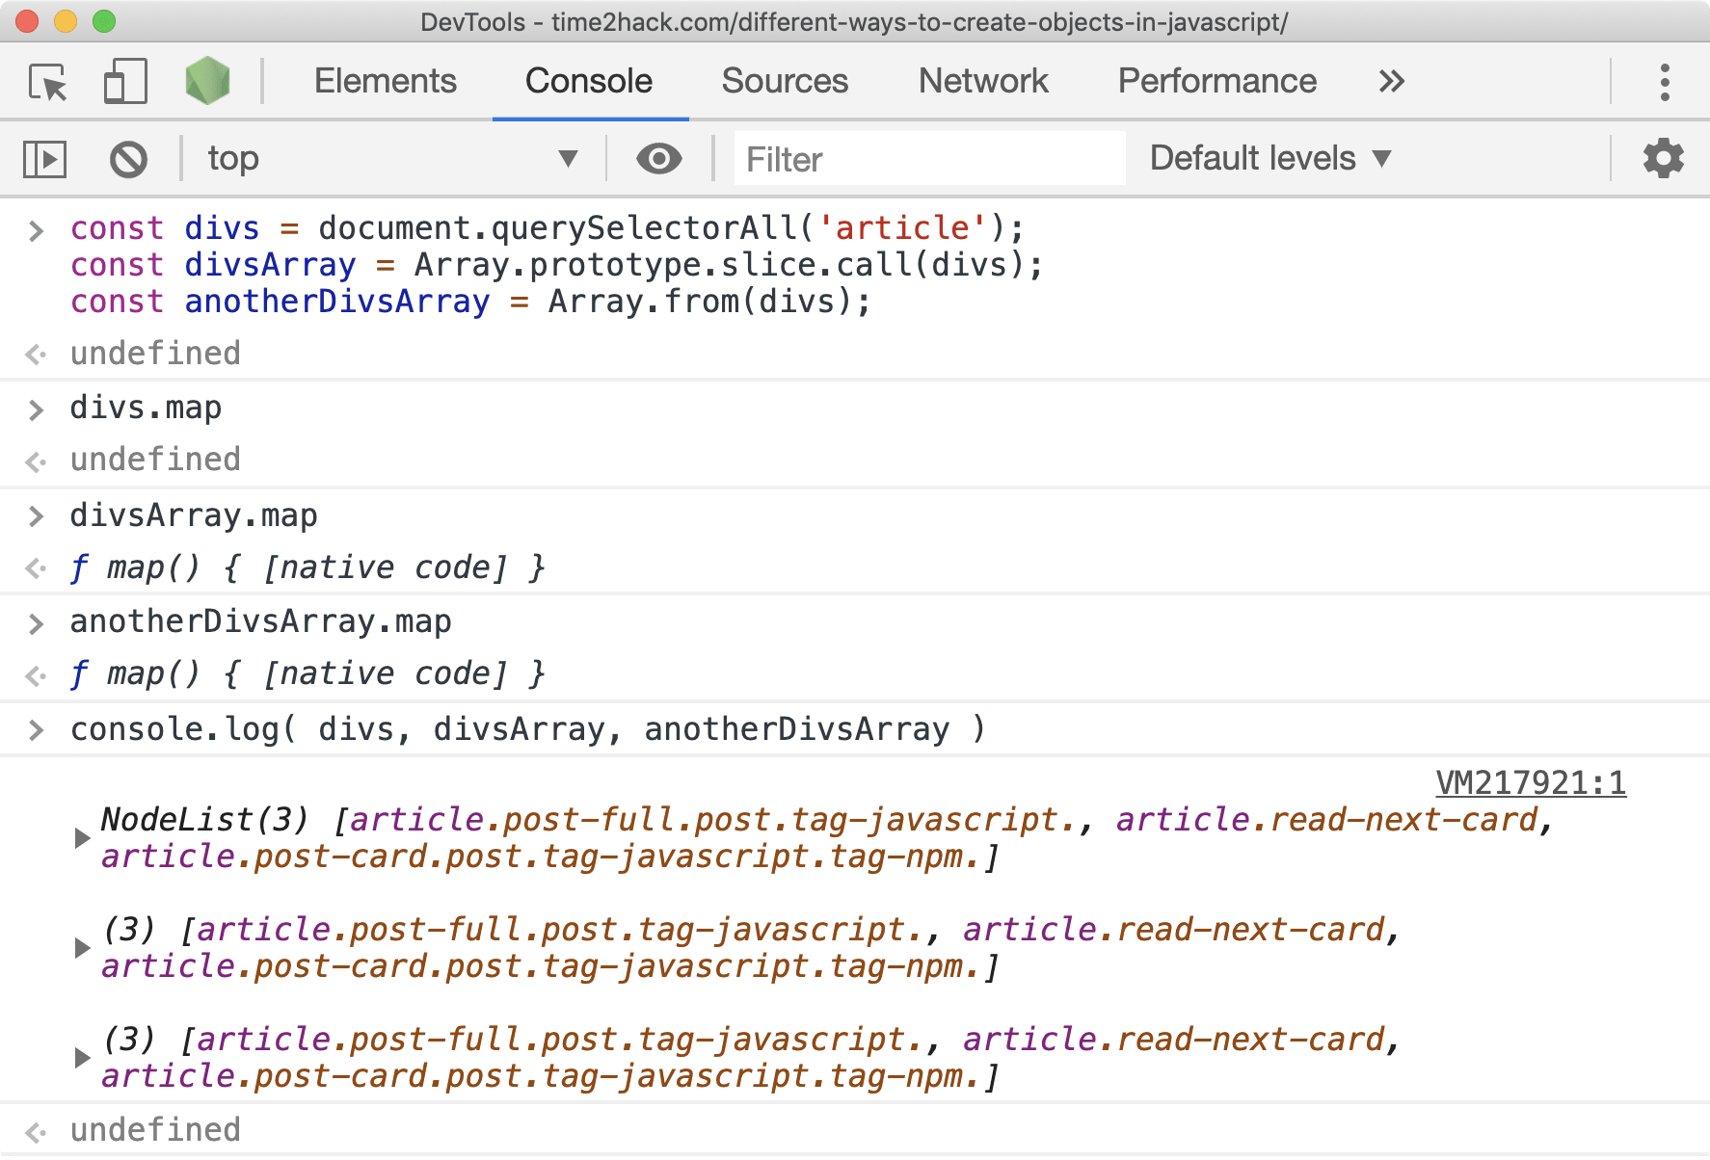Follow the VM217921:1 source link

click(1531, 783)
